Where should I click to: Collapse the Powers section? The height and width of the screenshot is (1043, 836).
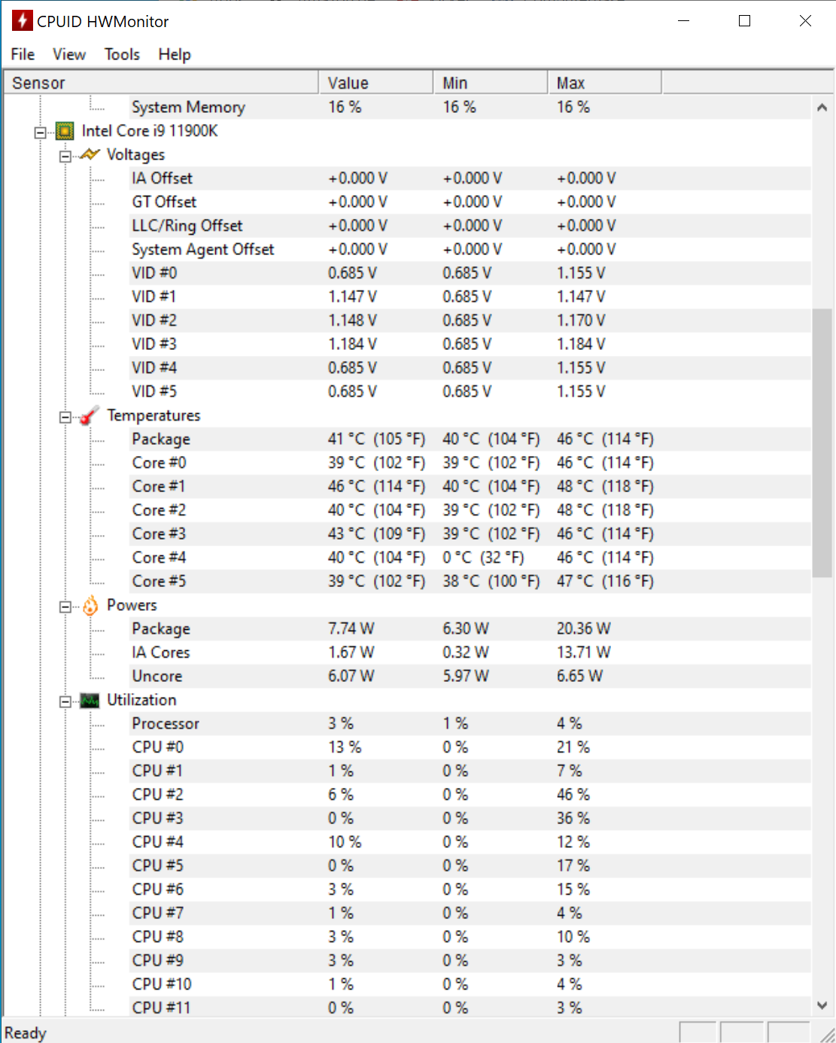coord(65,607)
